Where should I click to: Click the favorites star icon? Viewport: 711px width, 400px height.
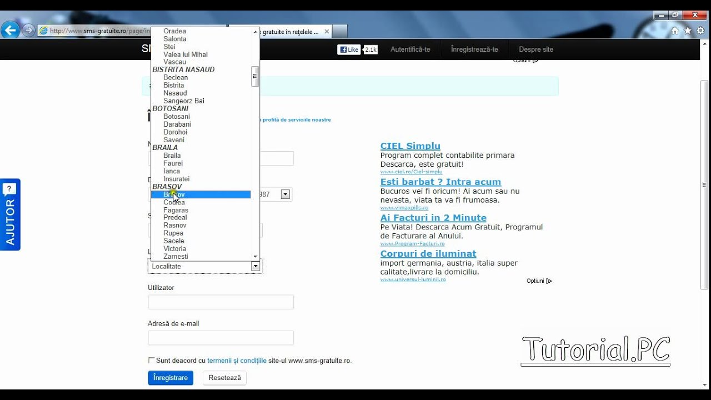(x=688, y=31)
